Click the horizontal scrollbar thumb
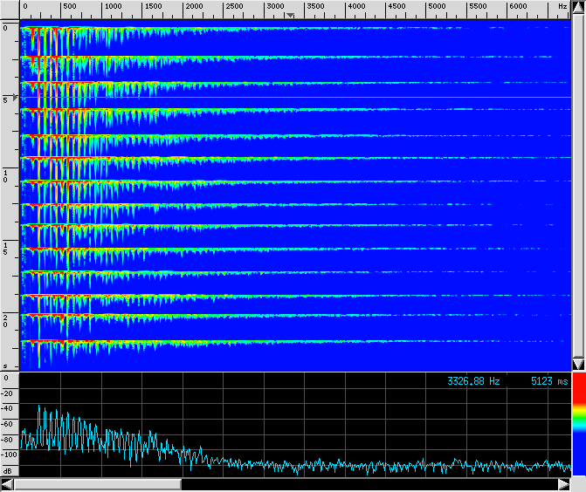586x492 pixels. tap(97, 484)
